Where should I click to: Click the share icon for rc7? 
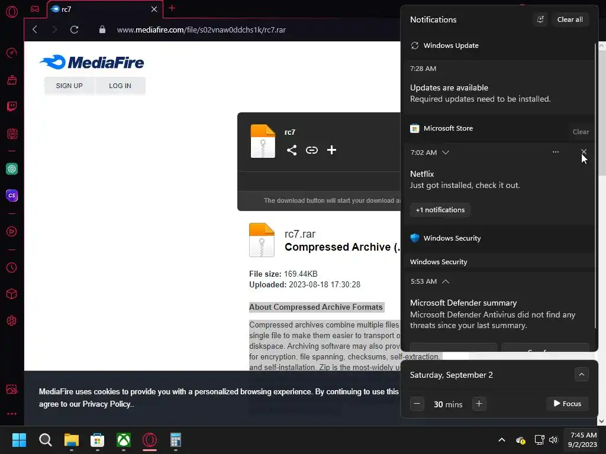(x=292, y=150)
